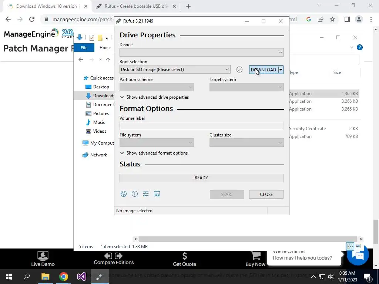Click the Rufus taskbar icon
This screenshot has height=284, width=379.
coord(100,277)
